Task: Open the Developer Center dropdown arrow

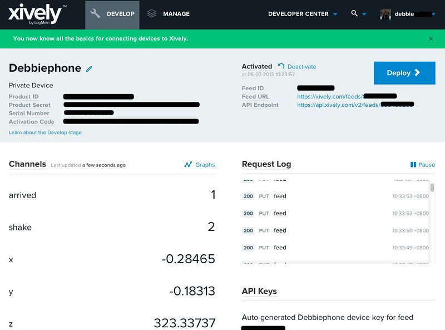Action: (335, 14)
